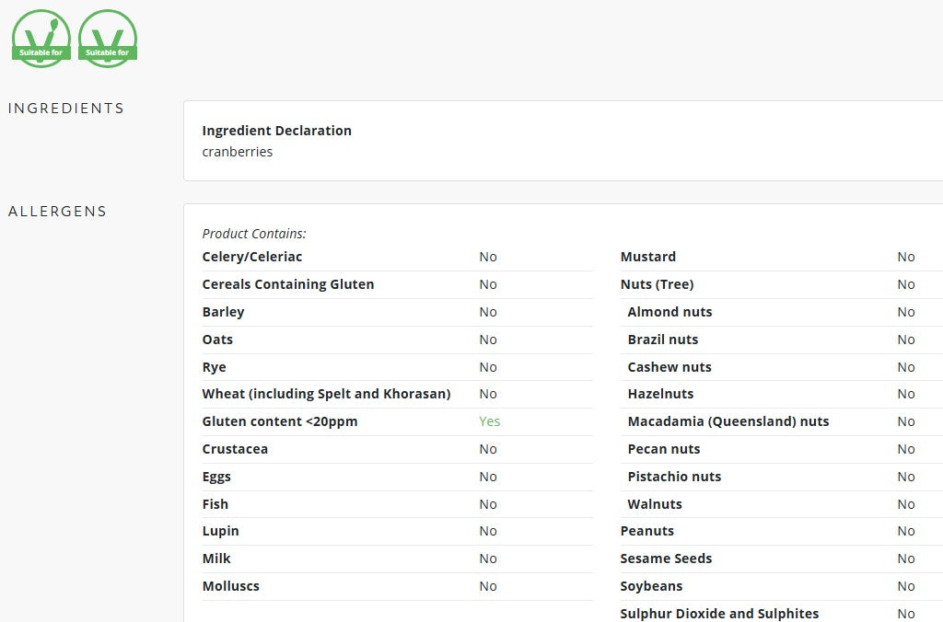Viewport: 943px width, 622px height.
Task: Click the Ingredient Declaration label
Action: [x=276, y=131]
